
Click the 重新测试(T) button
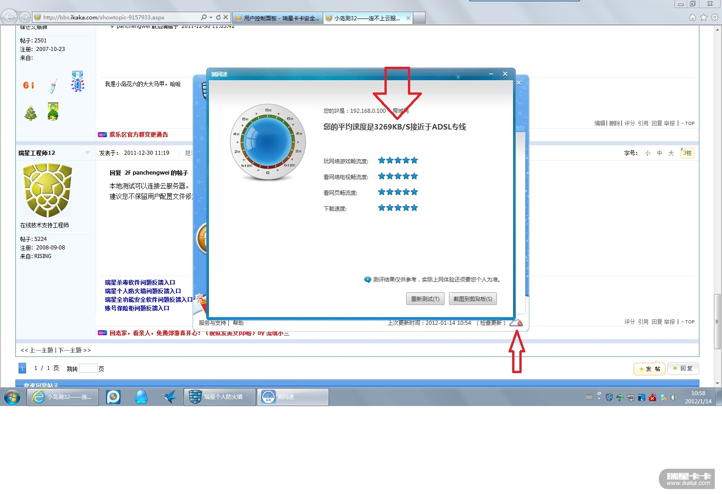[x=425, y=299]
